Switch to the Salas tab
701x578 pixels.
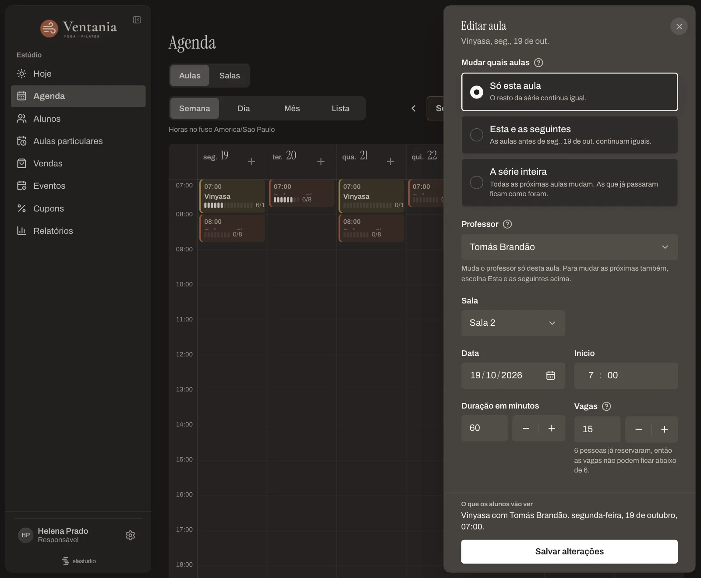click(230, 75)
